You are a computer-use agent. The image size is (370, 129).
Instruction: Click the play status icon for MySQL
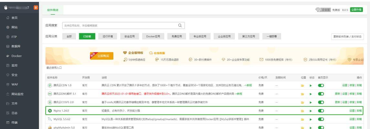(311, 119)
